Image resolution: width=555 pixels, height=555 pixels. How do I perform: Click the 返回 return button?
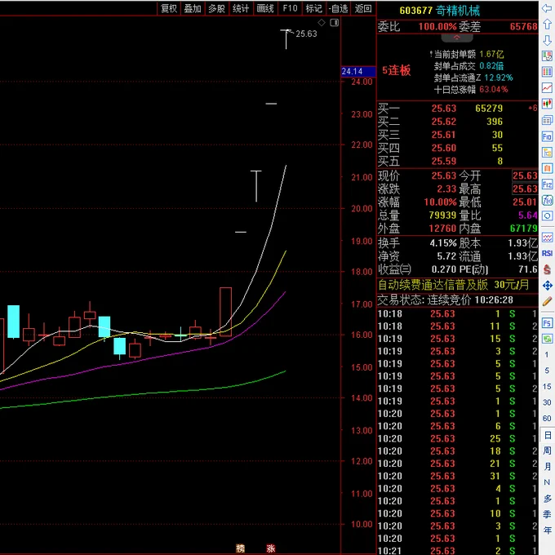pos(363,8)
